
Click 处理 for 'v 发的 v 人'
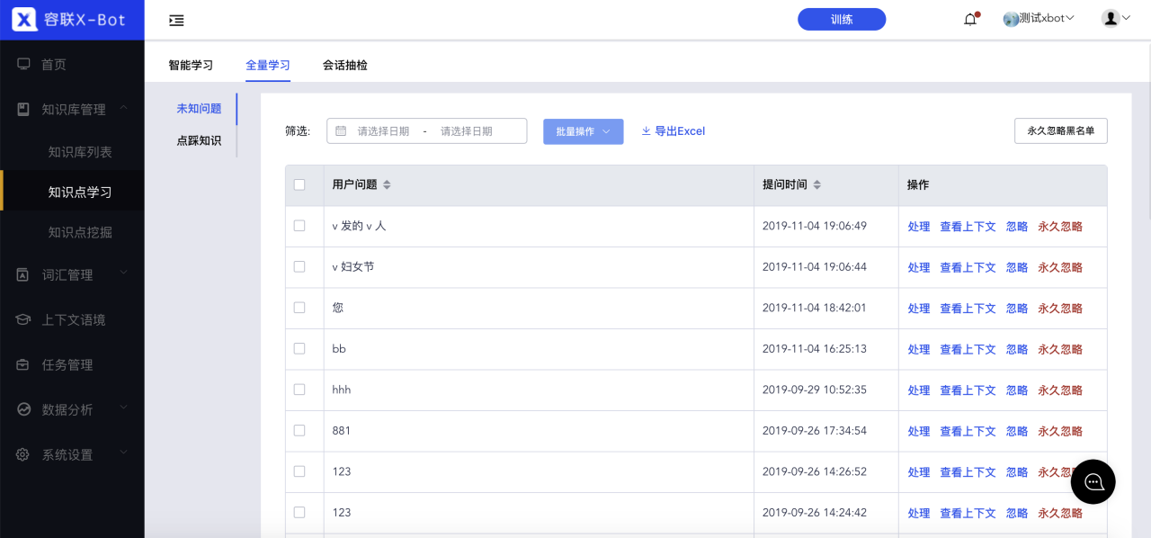[919, 227]
